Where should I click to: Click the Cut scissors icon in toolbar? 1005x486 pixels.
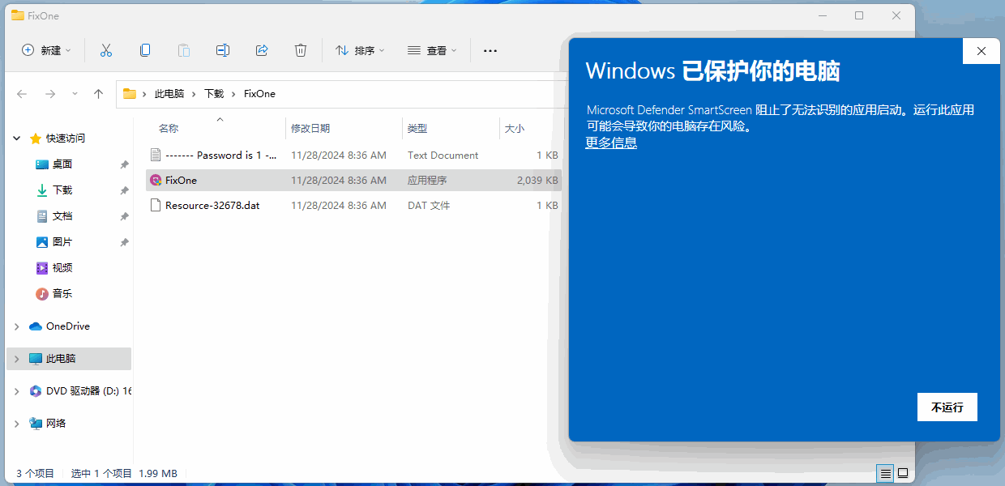(x=106, y=50)
